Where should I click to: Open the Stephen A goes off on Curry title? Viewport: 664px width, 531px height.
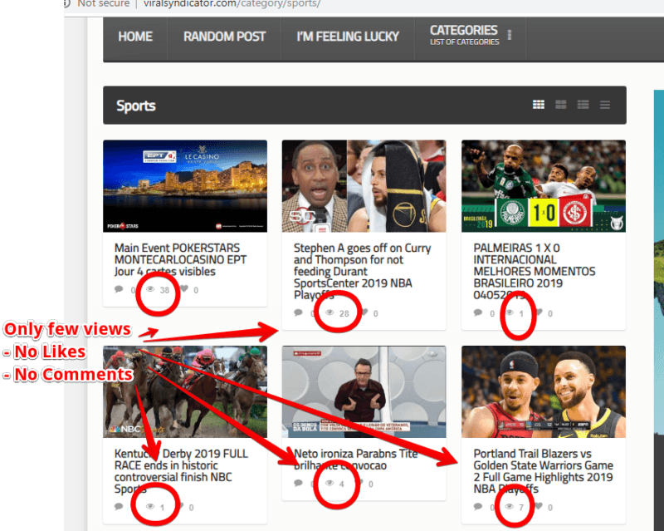coord(362,272)
